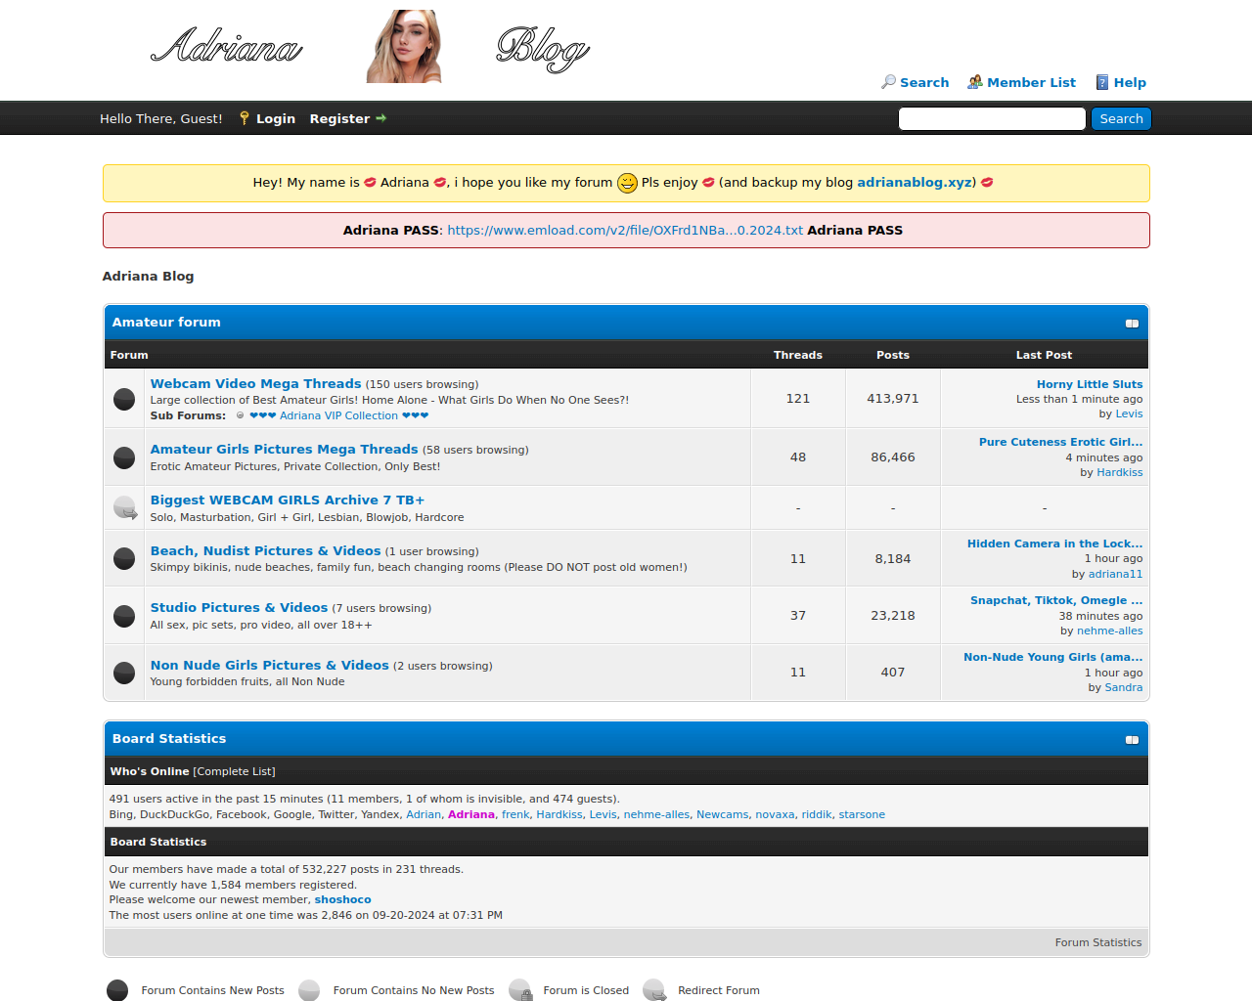This screenshot has height=1001, width=1252.
Task: Open the adrianablog.xyz backup link
Action: [x=916, y=182]
